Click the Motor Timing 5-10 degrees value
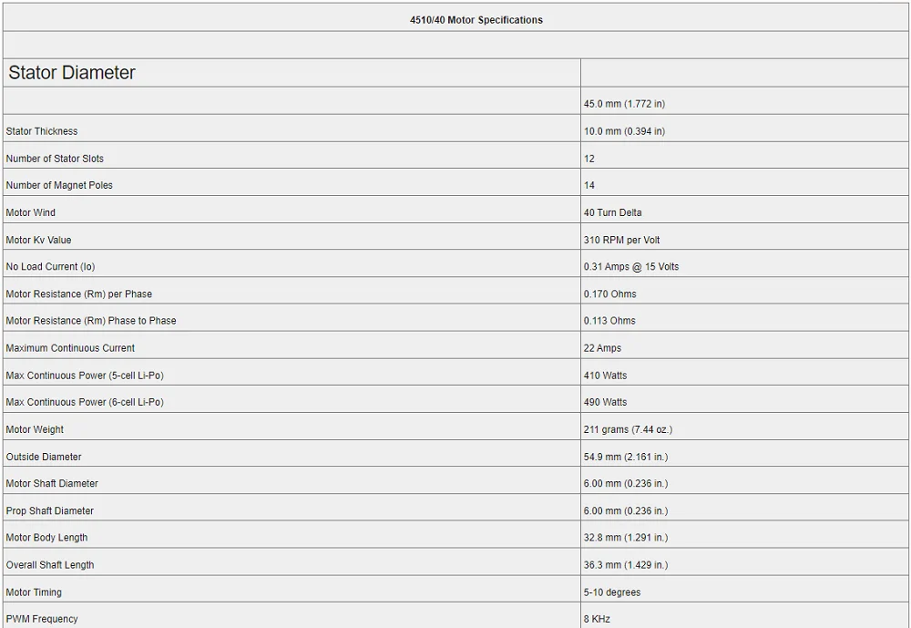Screen dimensions: 911x628 coord(612,592)
